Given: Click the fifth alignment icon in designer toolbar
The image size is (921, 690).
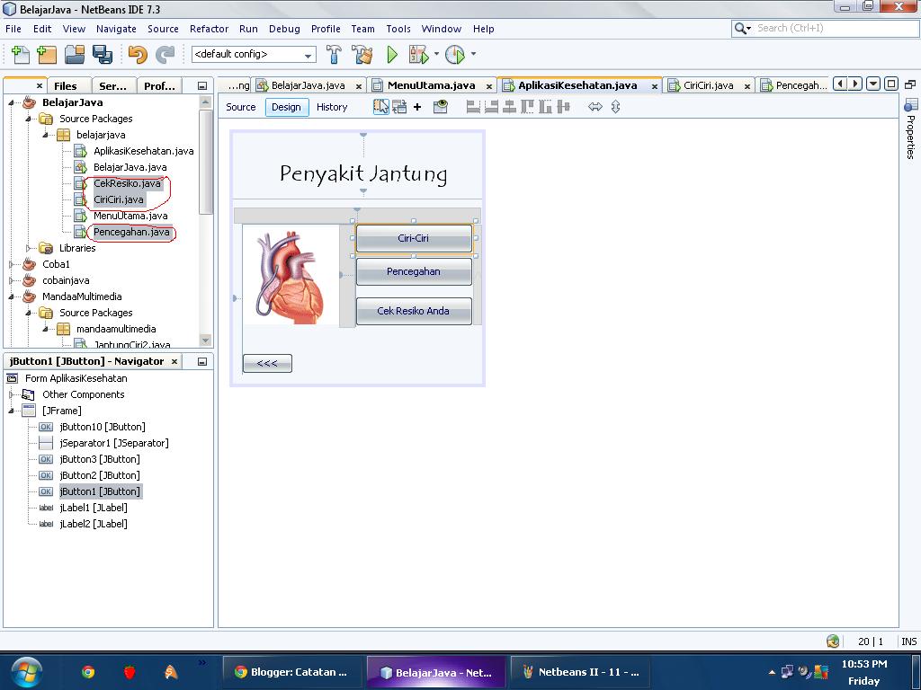Looking at the screenshot, I should 545,107.
